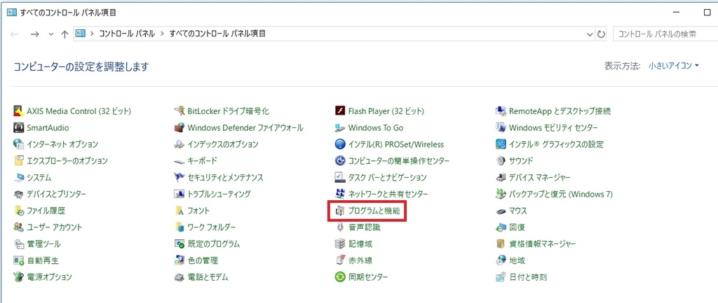Screen dimensions: 718x303
Task: Open ネットワークと共有センター link
Action: coord(388,194)
